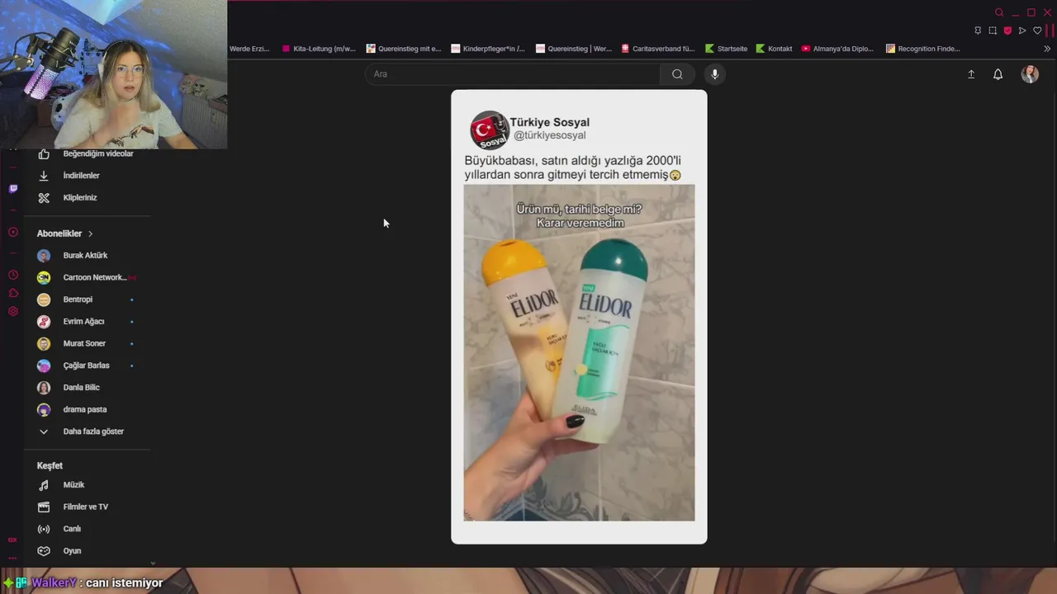Image resolution: width=1057 pixels, height=594 pixels.
Task: Show more bookmarks with double chevron
Action: 1047,49
